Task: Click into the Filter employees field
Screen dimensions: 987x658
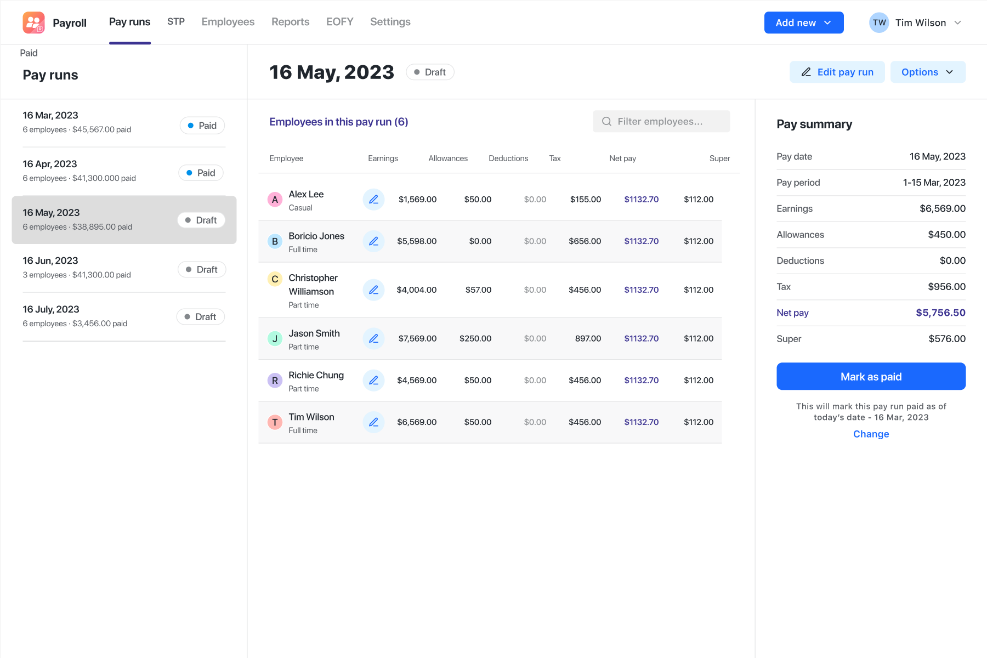Action: click(661, 121)
